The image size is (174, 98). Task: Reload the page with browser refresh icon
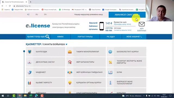tap(10, 6)
